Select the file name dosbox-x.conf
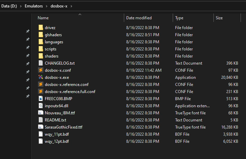 click(58, 70)
